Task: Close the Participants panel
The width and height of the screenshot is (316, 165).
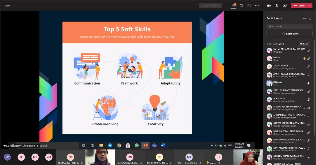Action: click(310, 18)
